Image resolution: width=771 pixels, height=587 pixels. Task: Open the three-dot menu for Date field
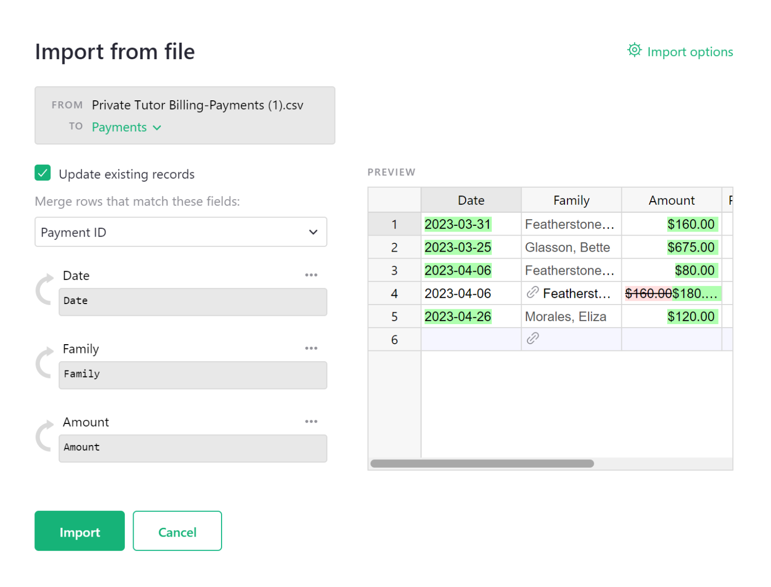click(311, 275)
